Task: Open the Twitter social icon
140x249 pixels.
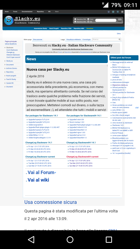Action: [113, 12]
